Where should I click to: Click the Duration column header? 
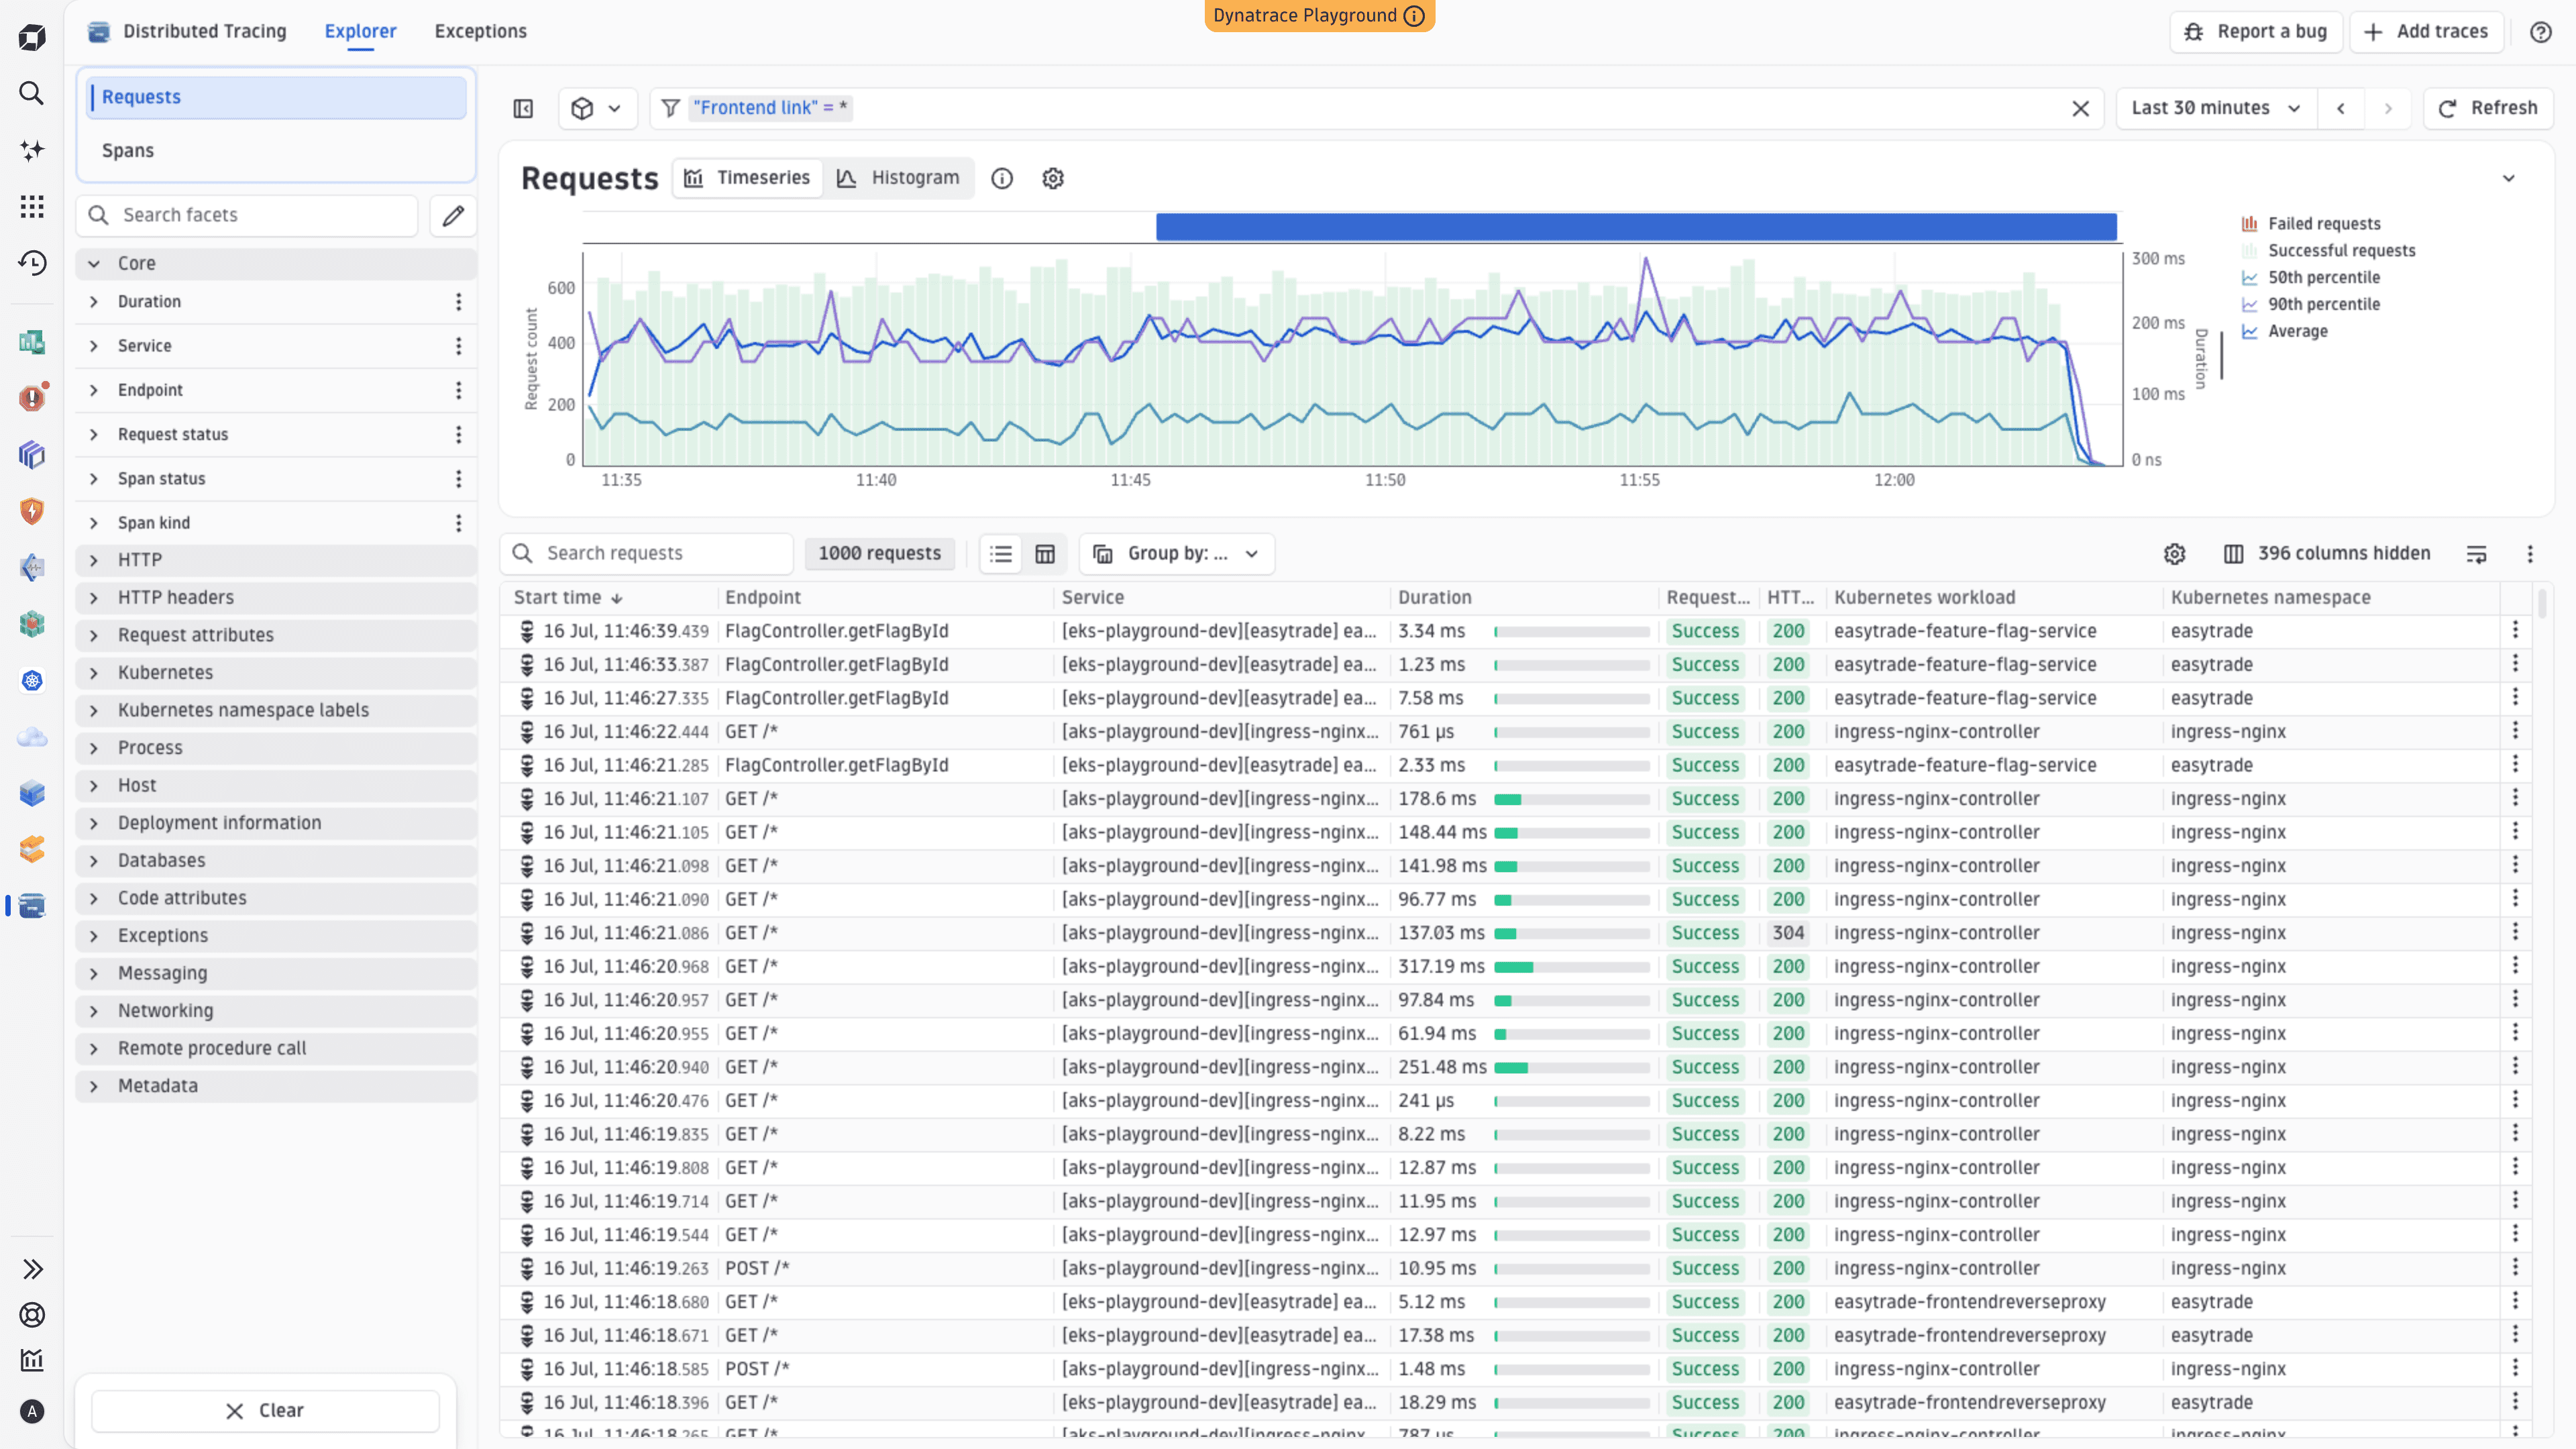[1434, 598]
